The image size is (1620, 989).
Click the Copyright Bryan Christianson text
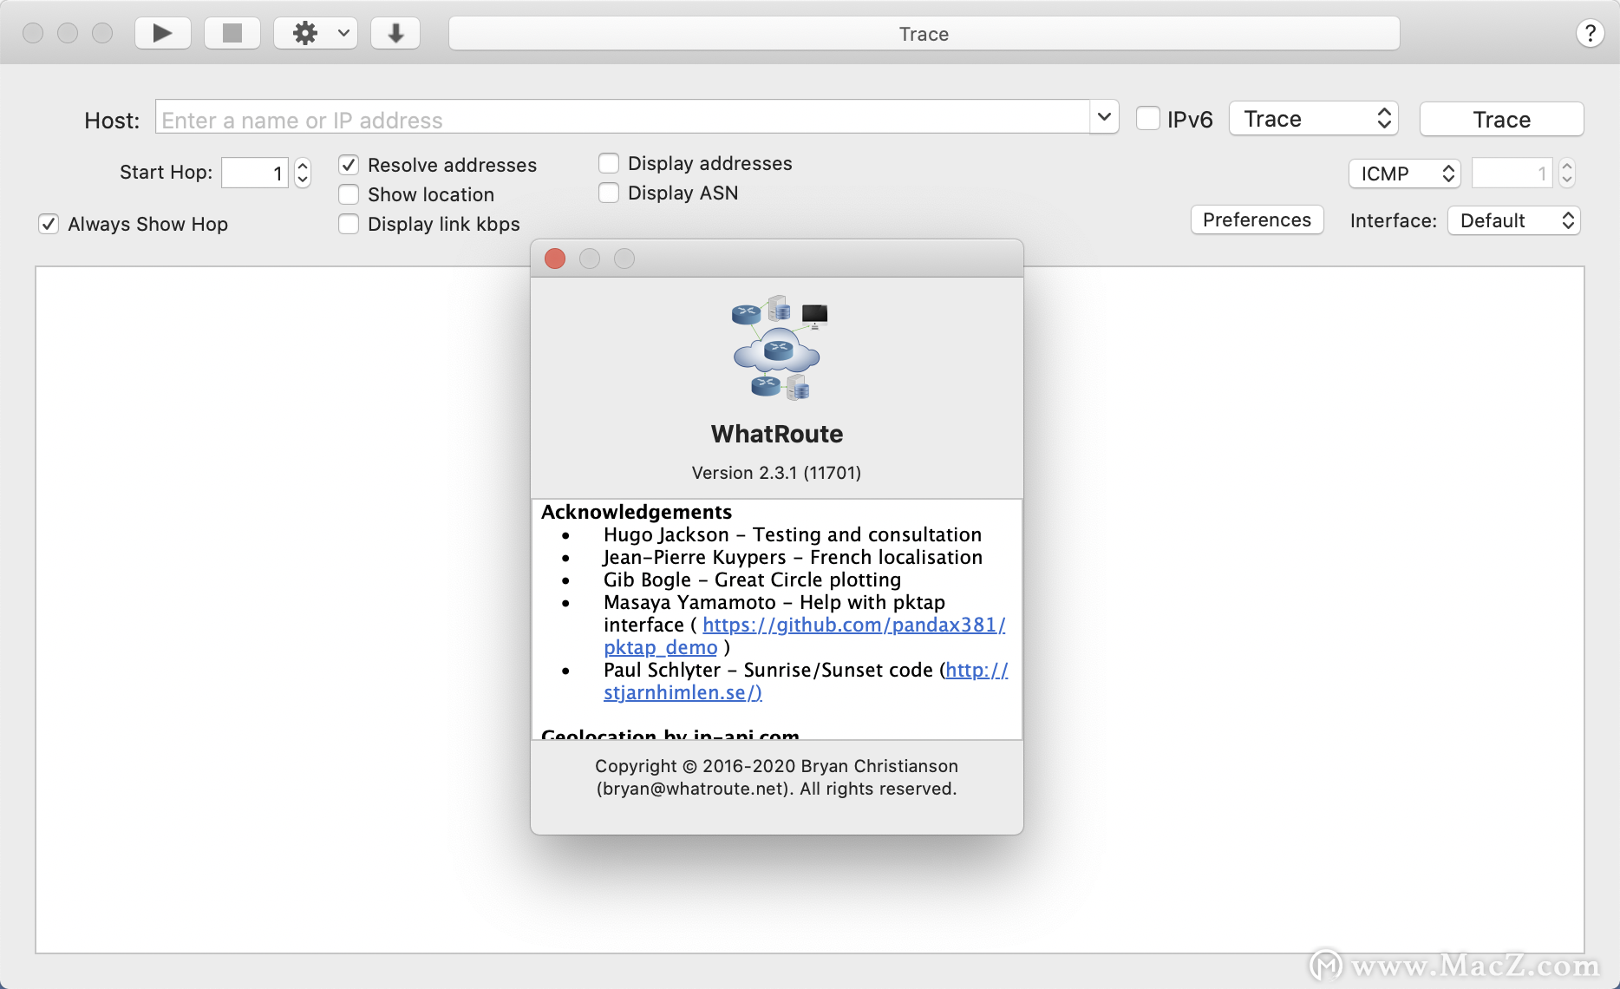776,777
